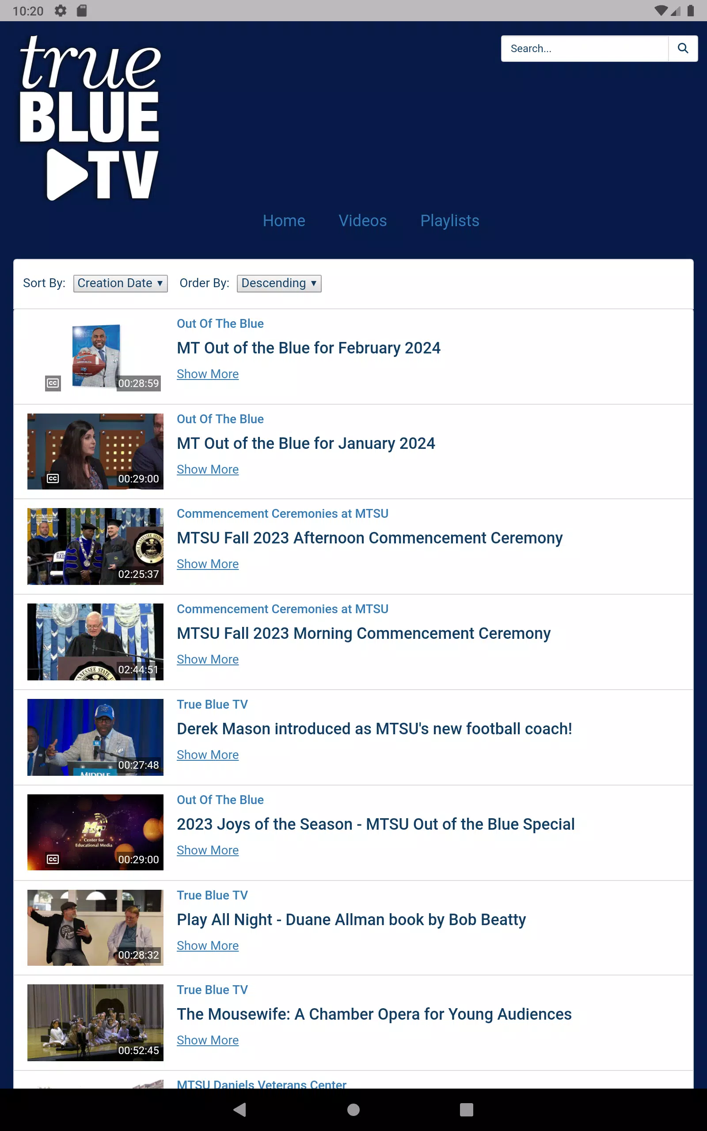Viewport: 707px width, 1131px height.
Task: Show more for The Mousewife opera video
Action: click(x=208, y=1040)
